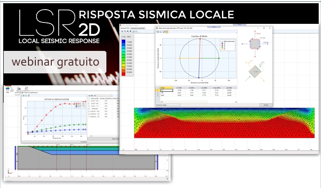Switch to Elementi finiti tab
Image resolution: width=321 pixels, height=188 pixels.
tap(125, 28)
